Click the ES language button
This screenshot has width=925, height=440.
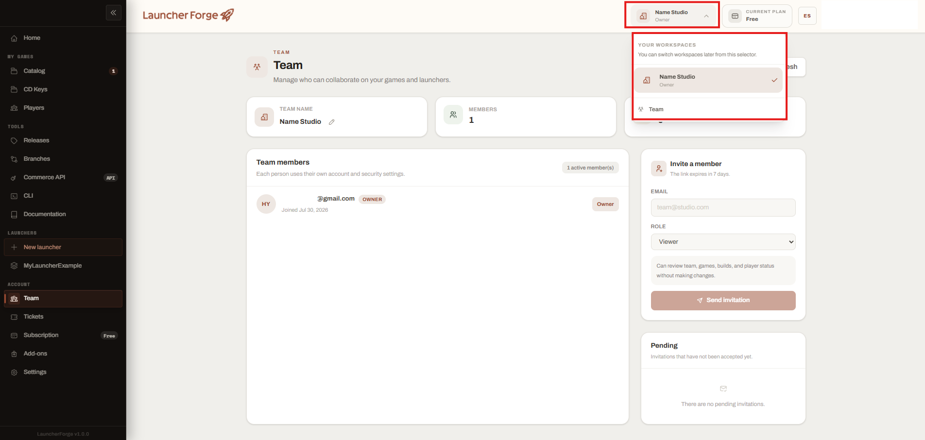(x=807, y=16)
